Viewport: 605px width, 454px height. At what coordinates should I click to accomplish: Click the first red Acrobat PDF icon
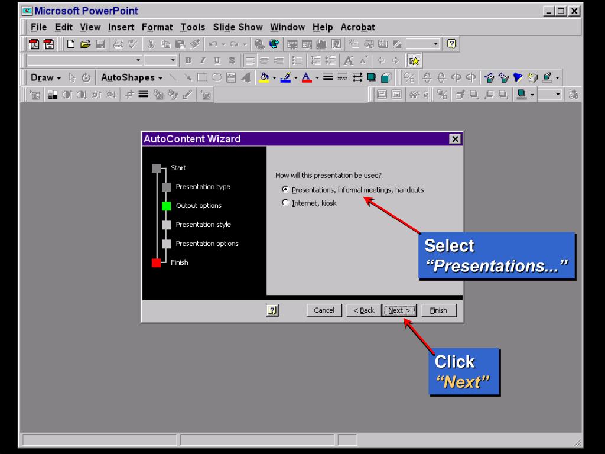[x=34, y=44]
